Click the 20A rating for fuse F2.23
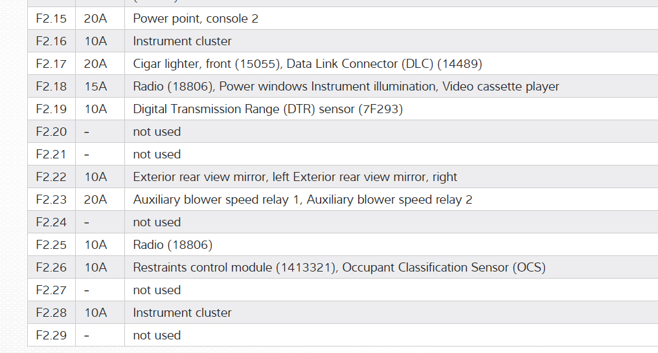Viewport: 658px width, 353px height. coord(95,200)
